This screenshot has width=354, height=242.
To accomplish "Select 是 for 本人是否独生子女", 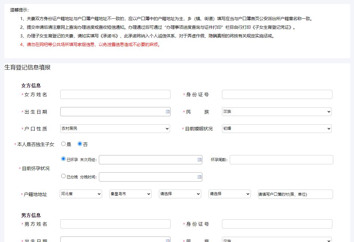I will [63, 144].
